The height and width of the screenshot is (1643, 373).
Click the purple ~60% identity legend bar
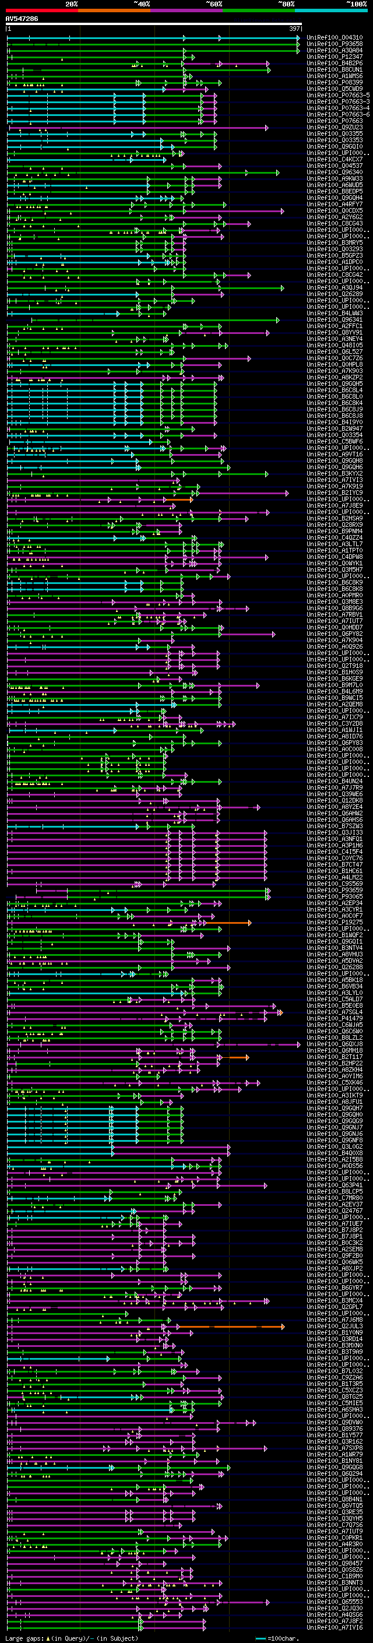187,10
